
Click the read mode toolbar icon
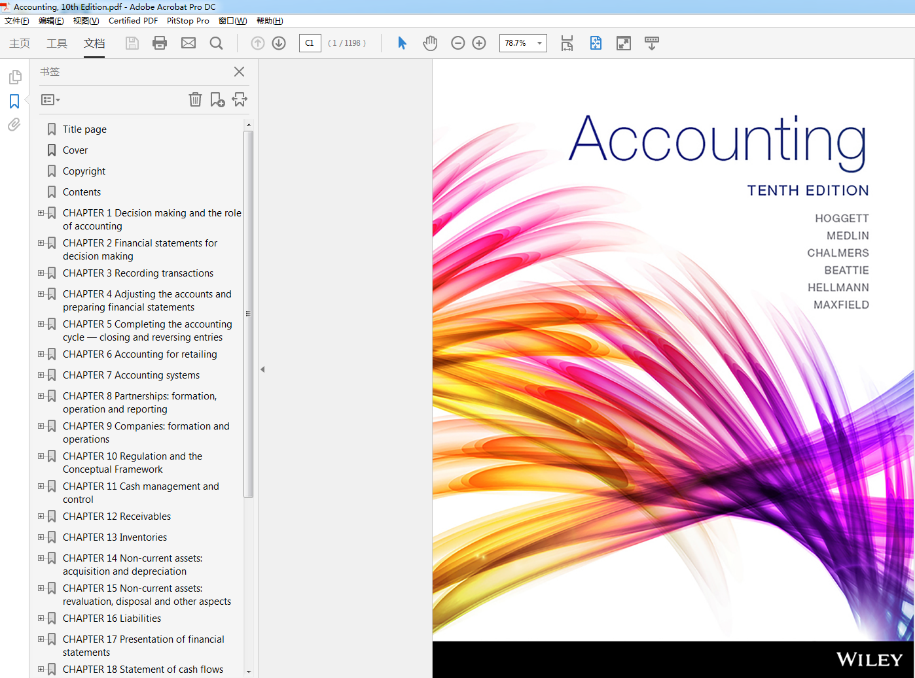point(652,43)
